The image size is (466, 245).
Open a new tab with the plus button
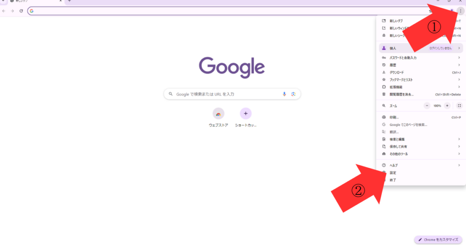(69, 1)
